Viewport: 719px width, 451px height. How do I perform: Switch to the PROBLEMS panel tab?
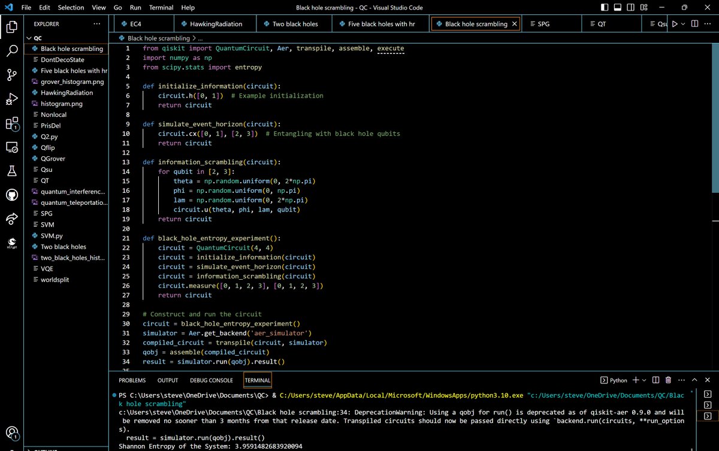point(132,380)
